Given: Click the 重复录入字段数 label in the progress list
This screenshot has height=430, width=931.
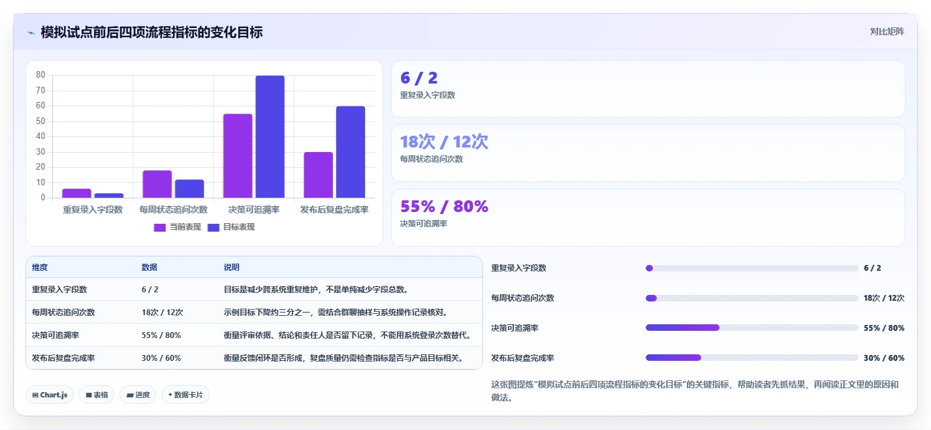Looking at the screenshot, I should coord(518,268).
